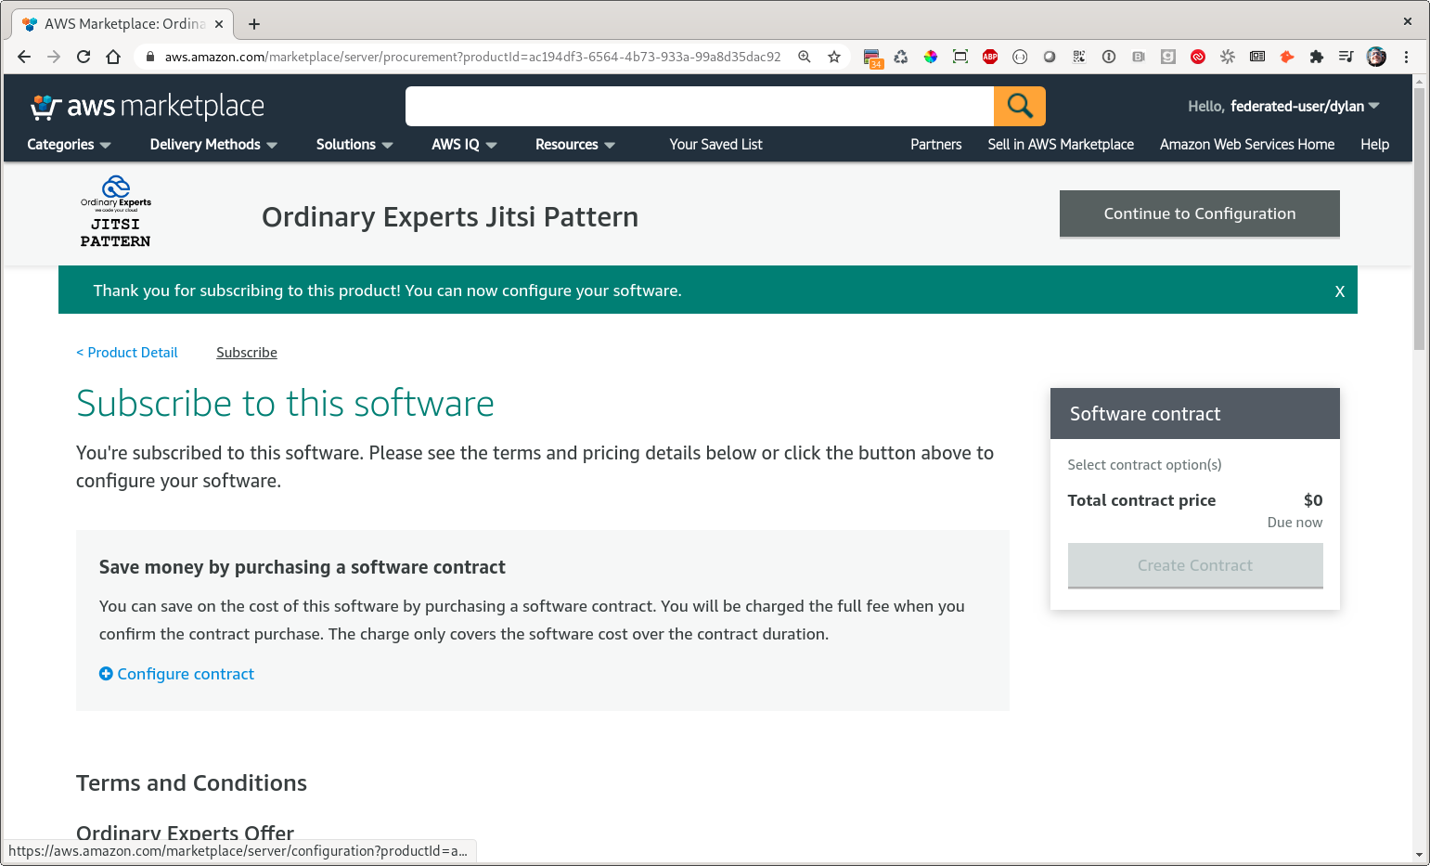
Task: Expand the Categories dropdown
Action: (x=69, y=145)
